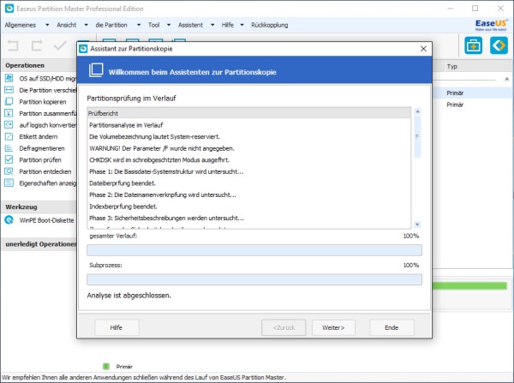This screenshot has height=383, width=514.
Task: Click the OS auf SSD/HDD migrieren icon
Action: coord(9,78)
